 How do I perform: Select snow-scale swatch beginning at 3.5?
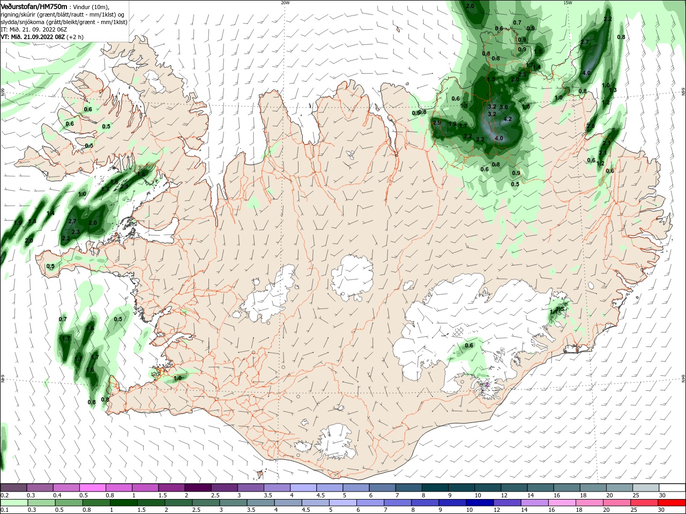click(x=277, y=488)
